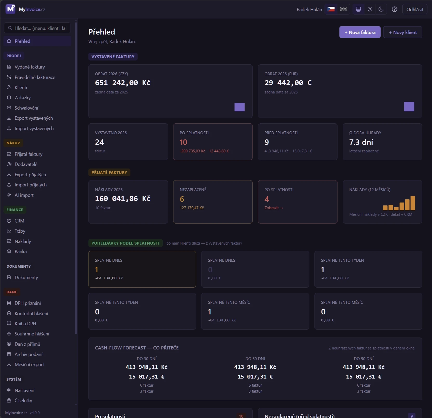Click the purple bar in EUR turnover card
The image size is (432, 418).
point(409,107)
